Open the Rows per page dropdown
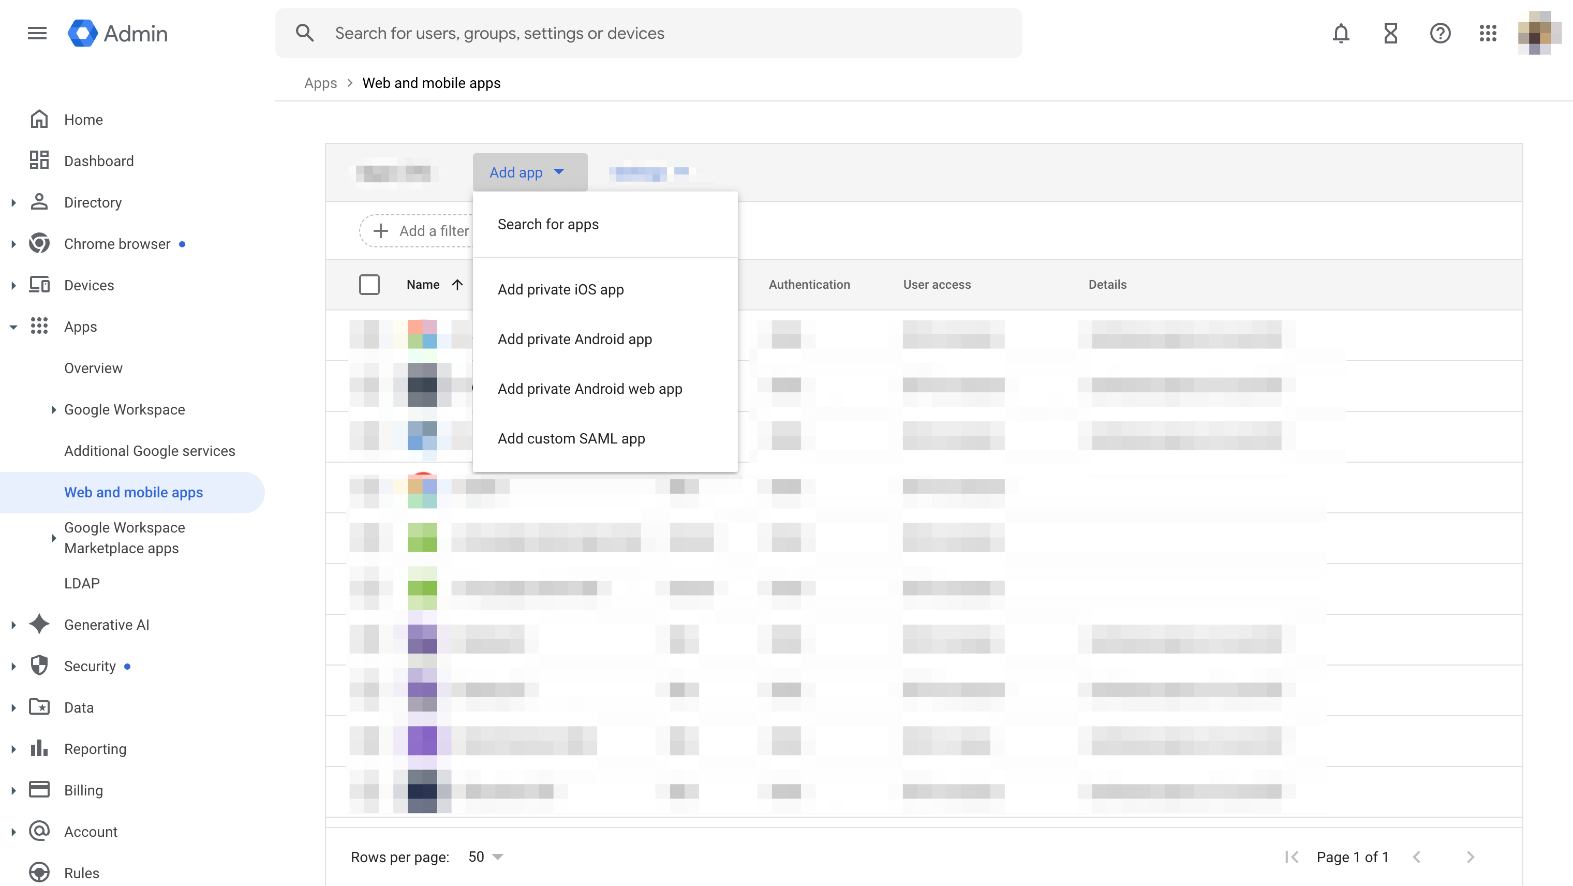The image size is (1573, 886). [486, 857]
